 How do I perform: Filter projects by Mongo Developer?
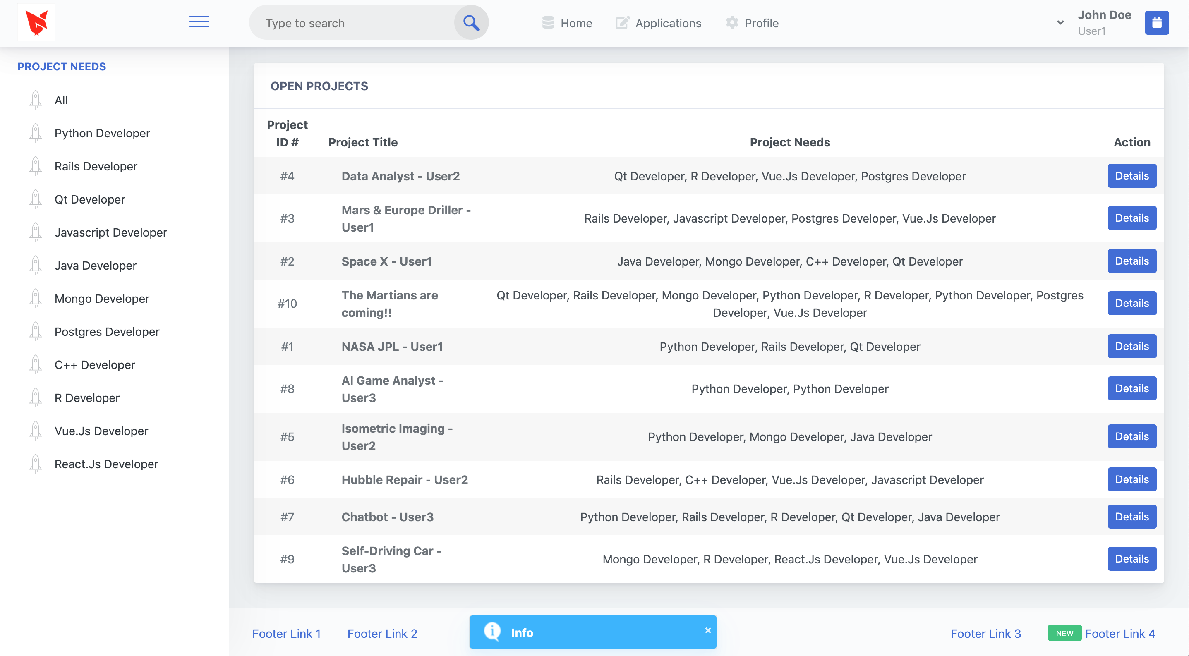click(x=101, y=299)
